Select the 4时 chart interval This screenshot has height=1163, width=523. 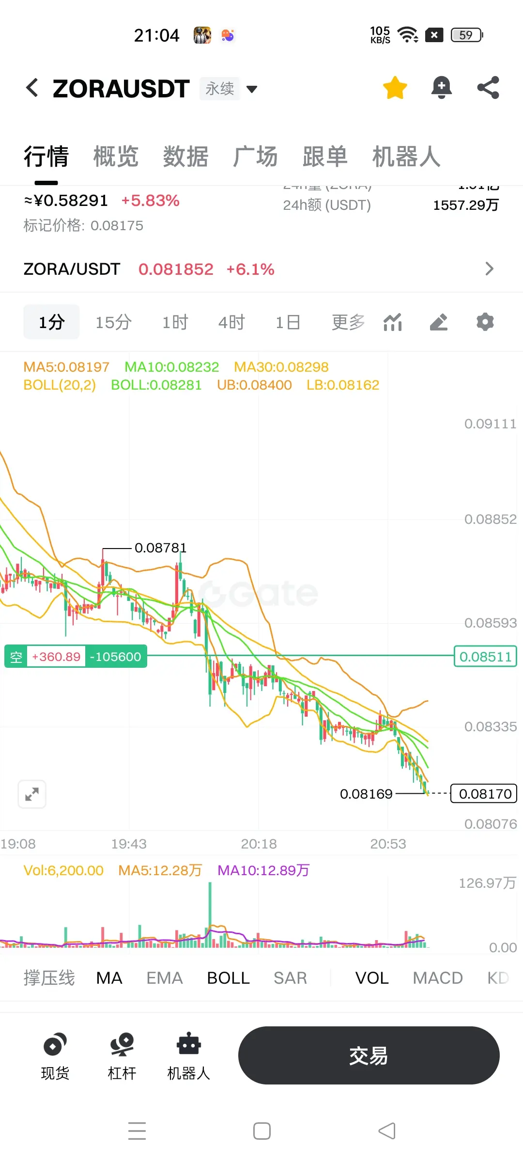click(x=231, y=322)
